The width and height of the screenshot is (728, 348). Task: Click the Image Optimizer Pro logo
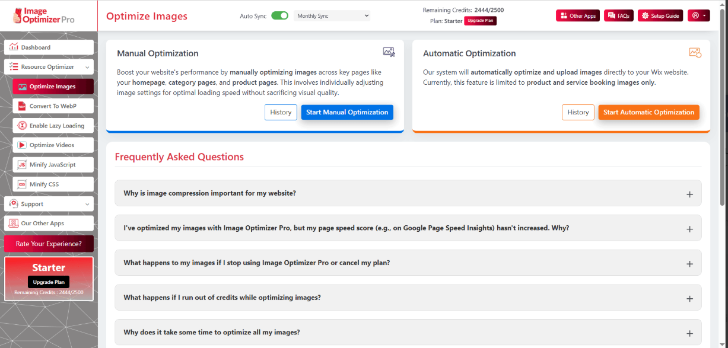pos(44,15)
